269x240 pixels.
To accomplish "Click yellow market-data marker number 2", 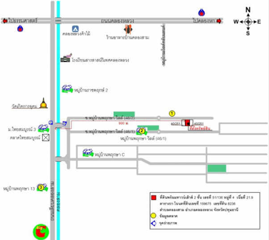I will coord(142,131).
